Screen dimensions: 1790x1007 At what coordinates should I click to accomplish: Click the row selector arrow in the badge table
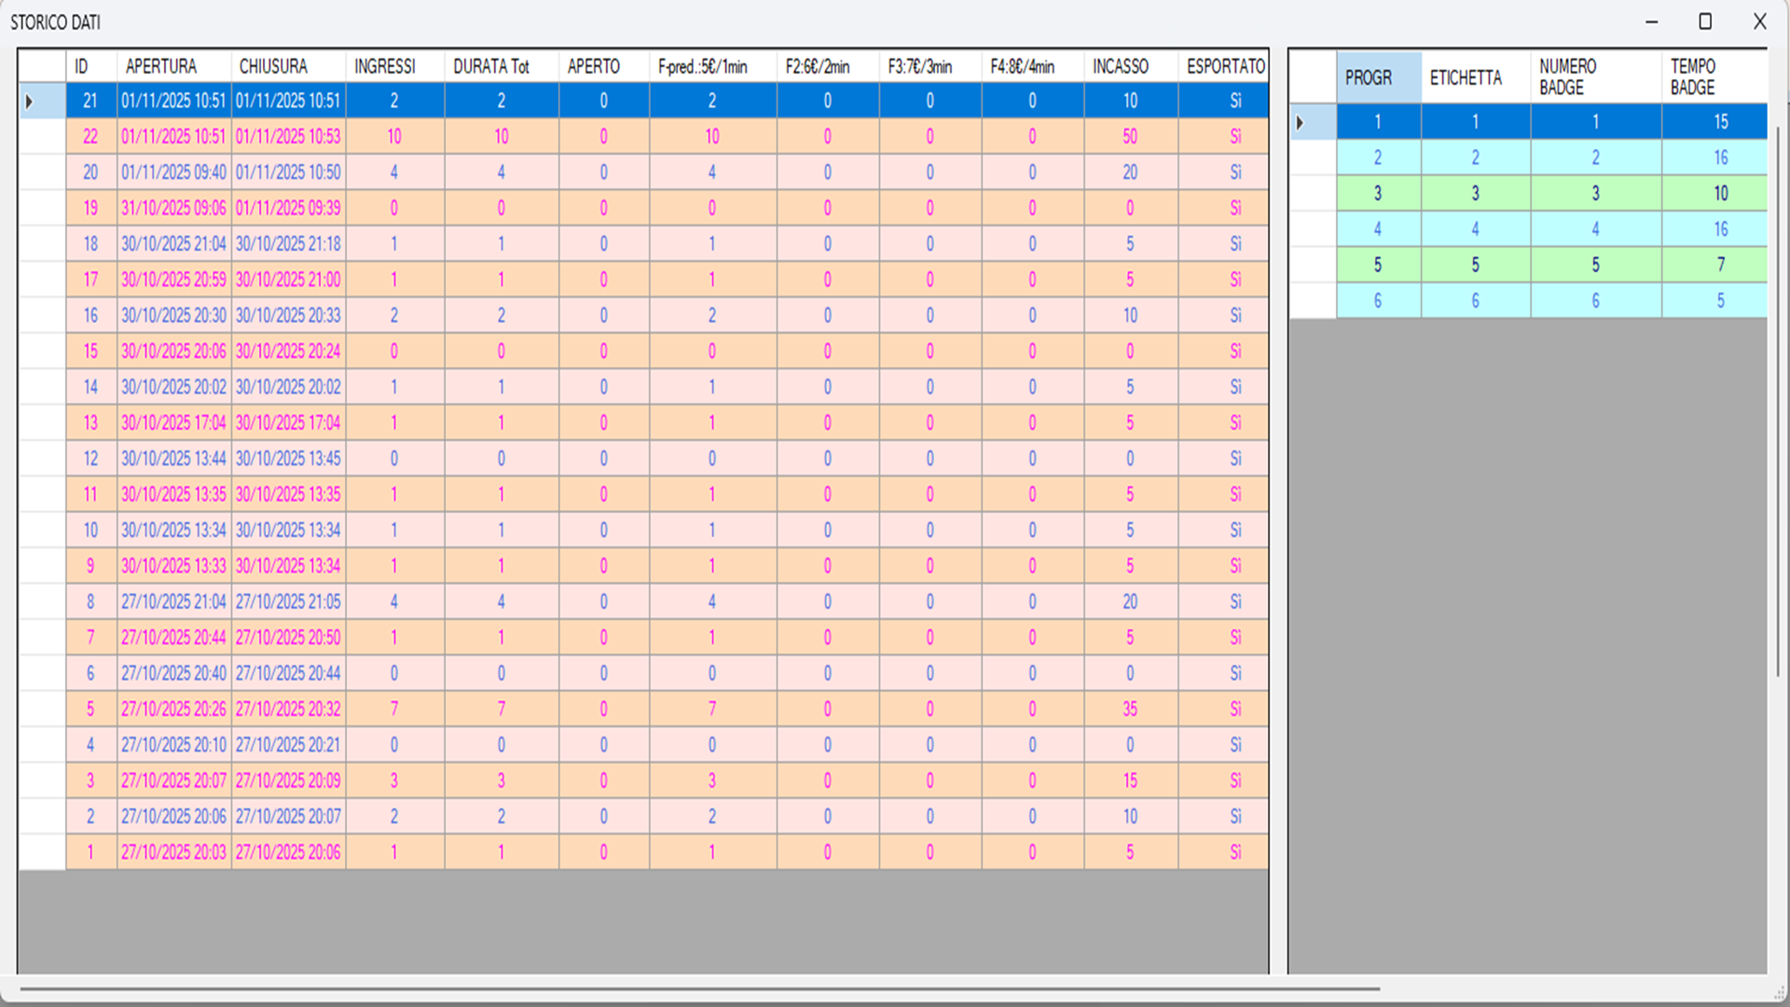click(1301, 122)
